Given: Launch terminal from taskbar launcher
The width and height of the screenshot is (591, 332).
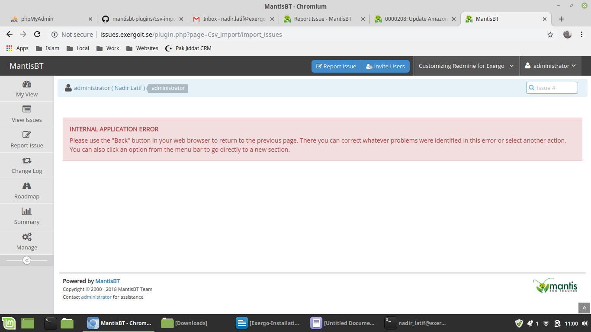Looking at the screenshot, I should pyautogui.click(x=51, y=323).
